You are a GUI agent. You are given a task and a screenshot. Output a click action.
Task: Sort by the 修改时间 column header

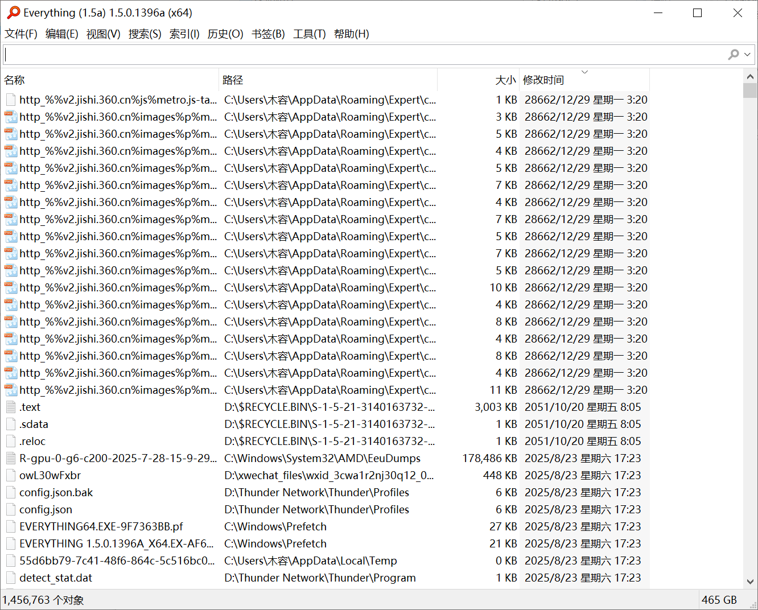[584, 80]
